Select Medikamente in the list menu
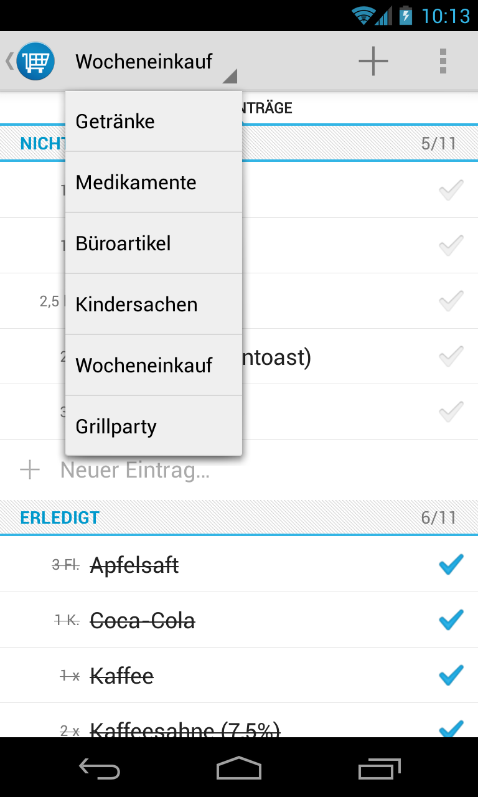Screen dimensions: 478x797 pos(154,182)
